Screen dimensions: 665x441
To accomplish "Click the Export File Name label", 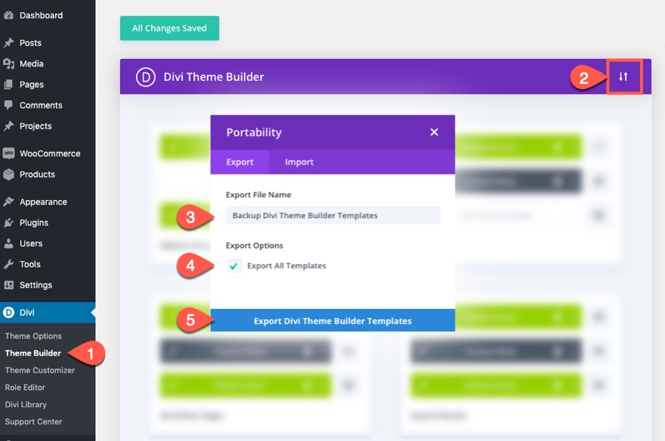I will tap(258, 194).
